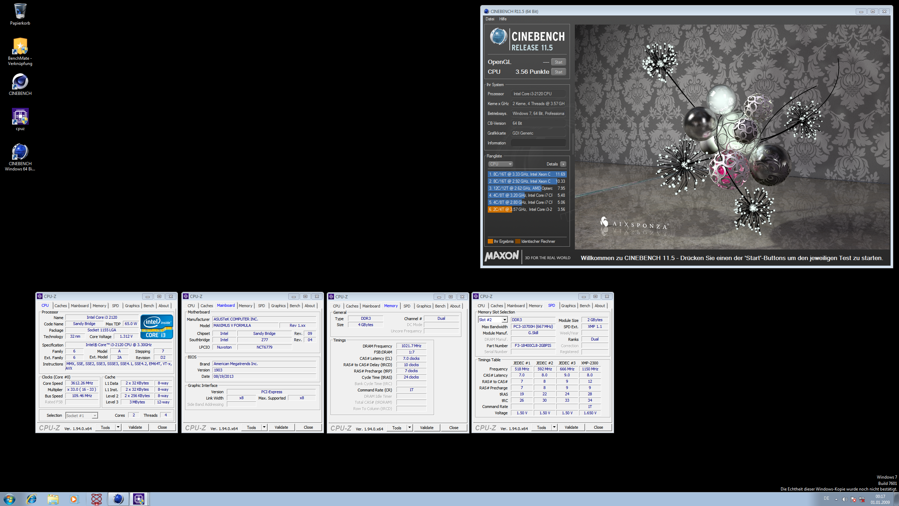Select the cpuz desktop icon

[x=20, y=119]
